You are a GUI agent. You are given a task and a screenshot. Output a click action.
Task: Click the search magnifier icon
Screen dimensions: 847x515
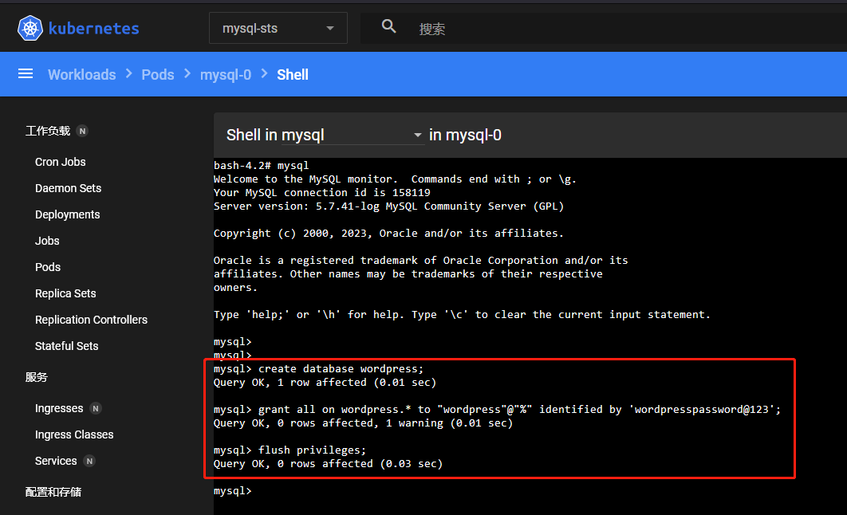pyautogui.click(x=389, y=26)
